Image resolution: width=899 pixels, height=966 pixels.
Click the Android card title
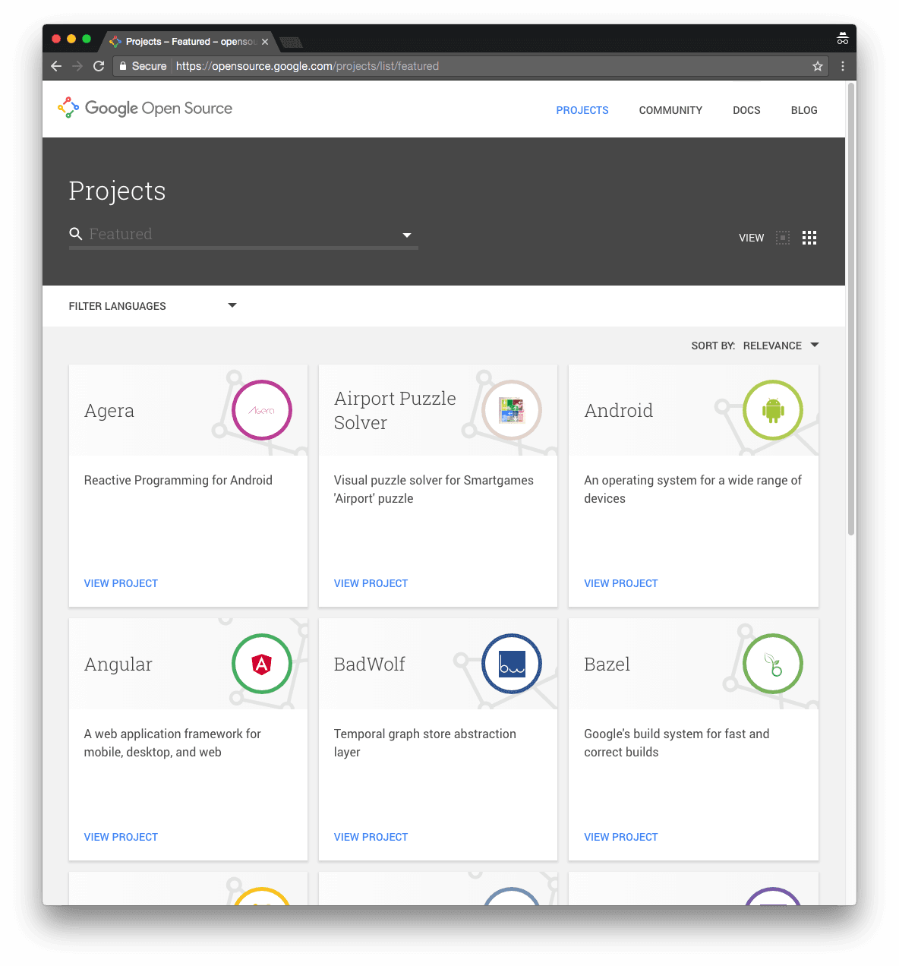619,411
